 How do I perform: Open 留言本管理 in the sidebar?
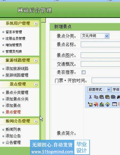[x=14, y=32]
